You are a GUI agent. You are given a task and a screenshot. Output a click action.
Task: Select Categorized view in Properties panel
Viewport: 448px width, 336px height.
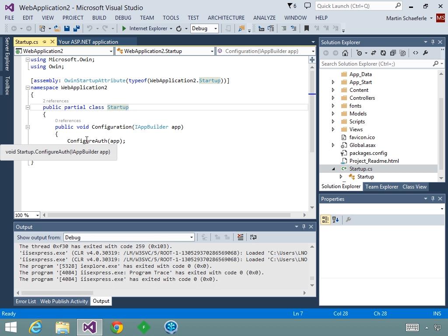[325, 220]
